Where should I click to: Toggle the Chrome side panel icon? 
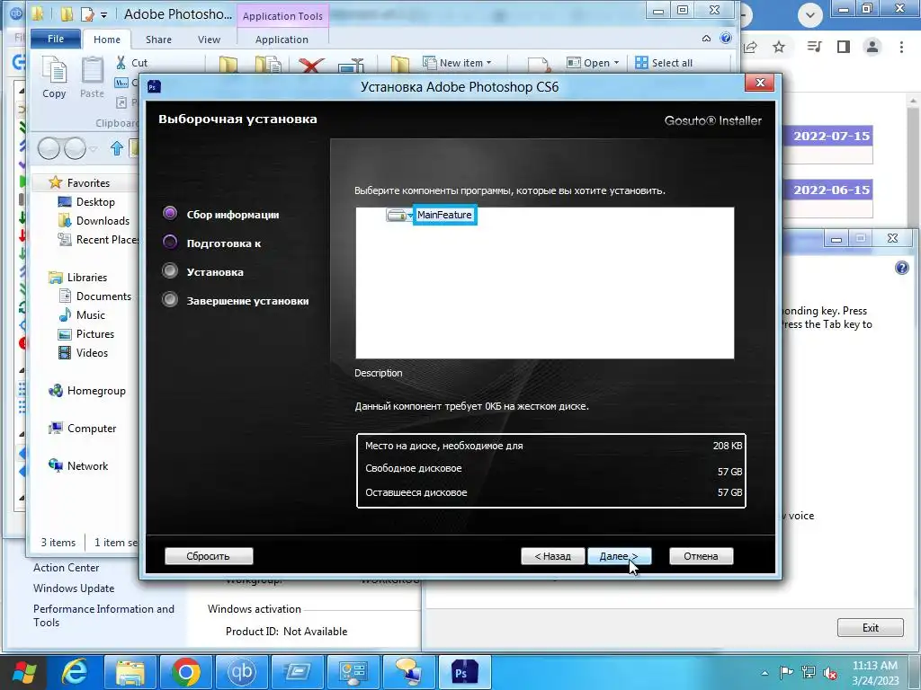coord(844,47)
